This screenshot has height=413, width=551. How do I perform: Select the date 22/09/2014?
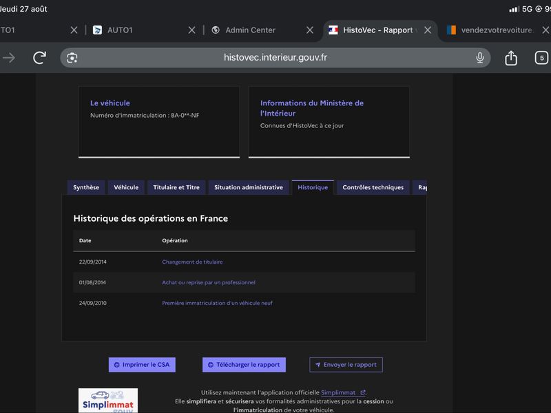[93, 262]
